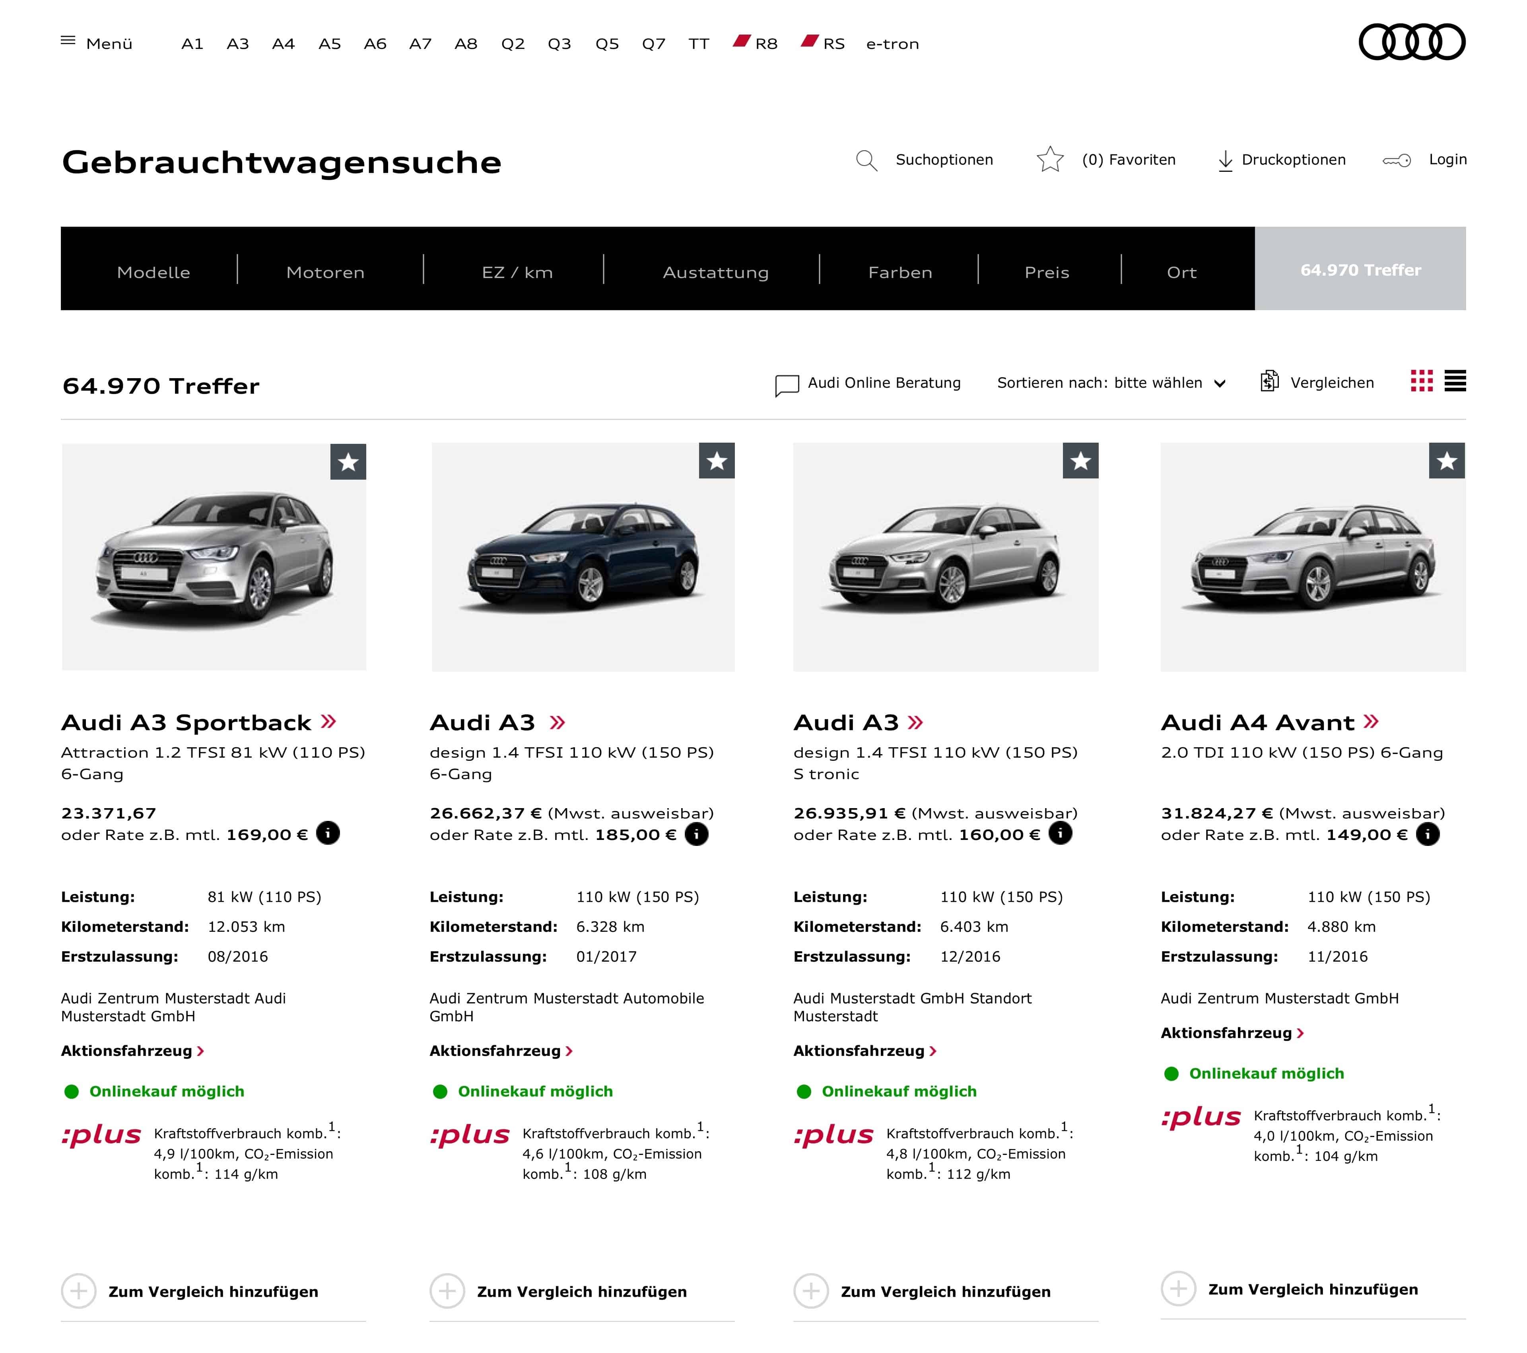The width and height of the screenshot is (1527, 1353).
Task: Click the Favoriten star outline icon
Action: point(1050,159)
